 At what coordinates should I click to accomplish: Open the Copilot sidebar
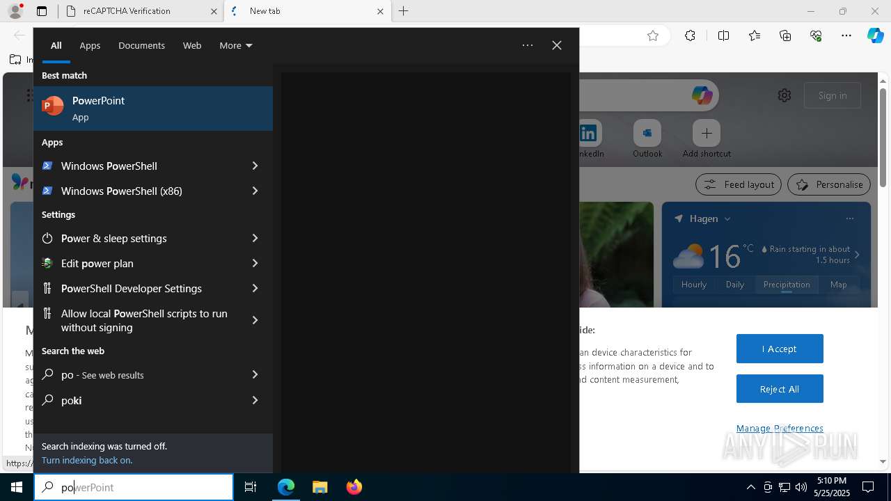click(875, 36)
